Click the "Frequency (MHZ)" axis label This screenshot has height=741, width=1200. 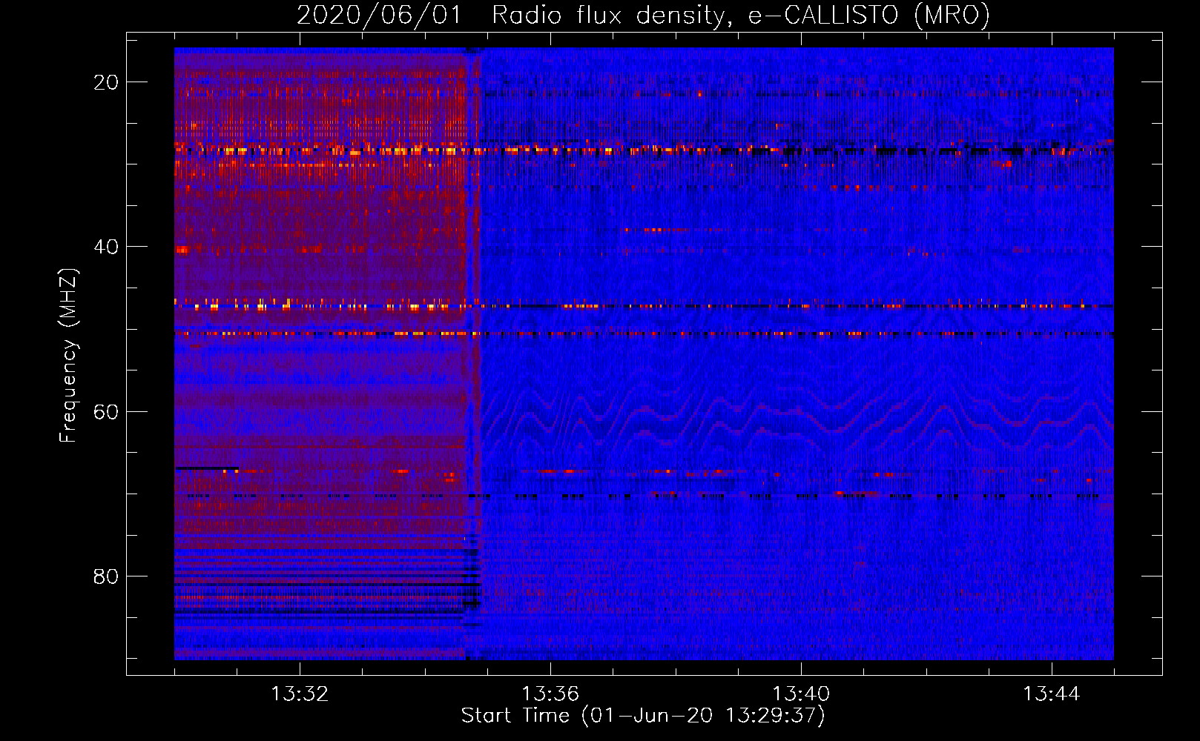pyautogui.click(x=68, y=356)
